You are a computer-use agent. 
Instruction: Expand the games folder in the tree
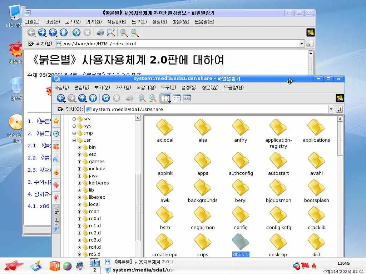tap(79, 162)
